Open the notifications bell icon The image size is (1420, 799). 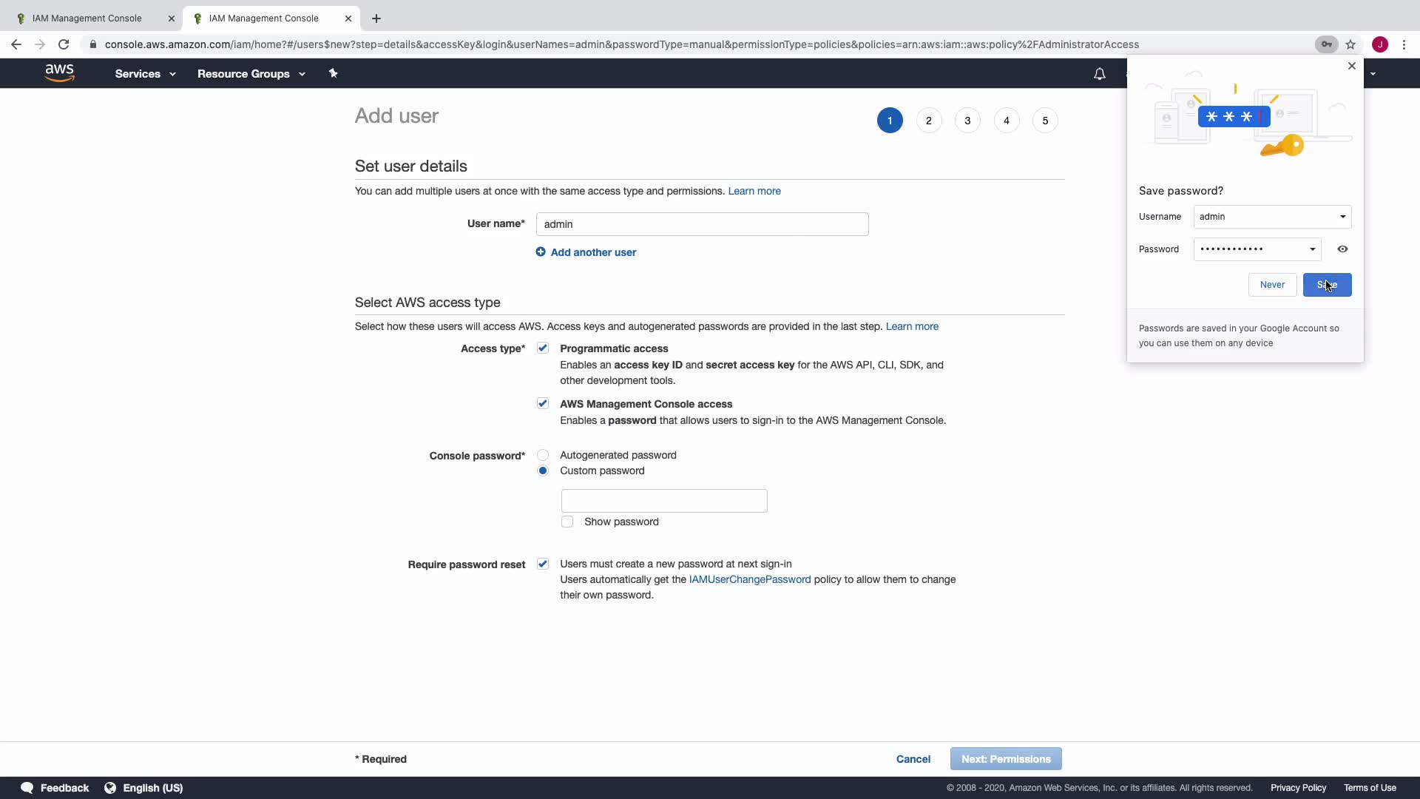tap(1099, 74)
